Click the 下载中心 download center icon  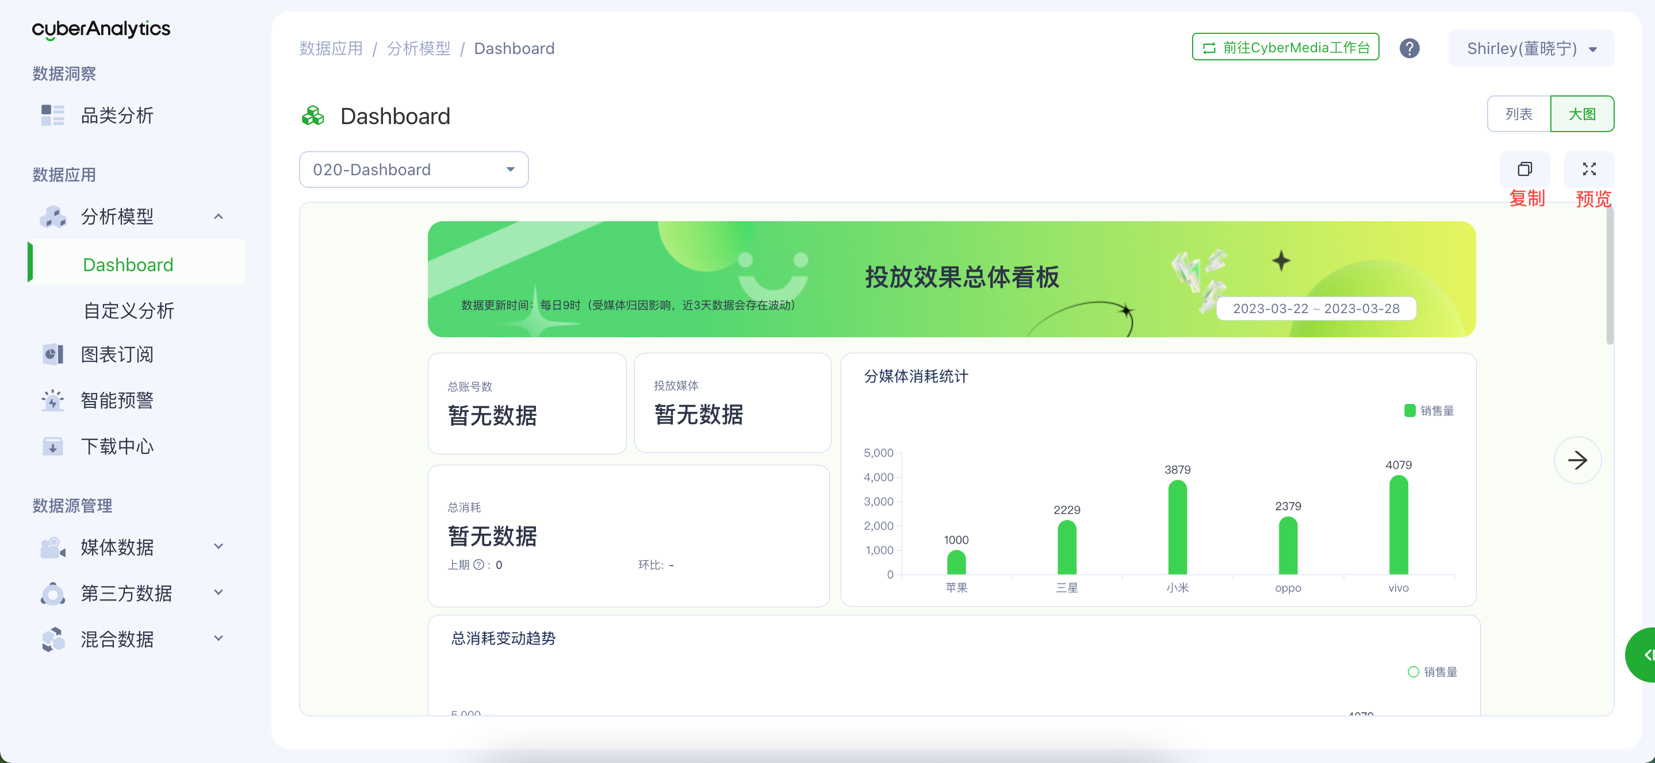53,446
